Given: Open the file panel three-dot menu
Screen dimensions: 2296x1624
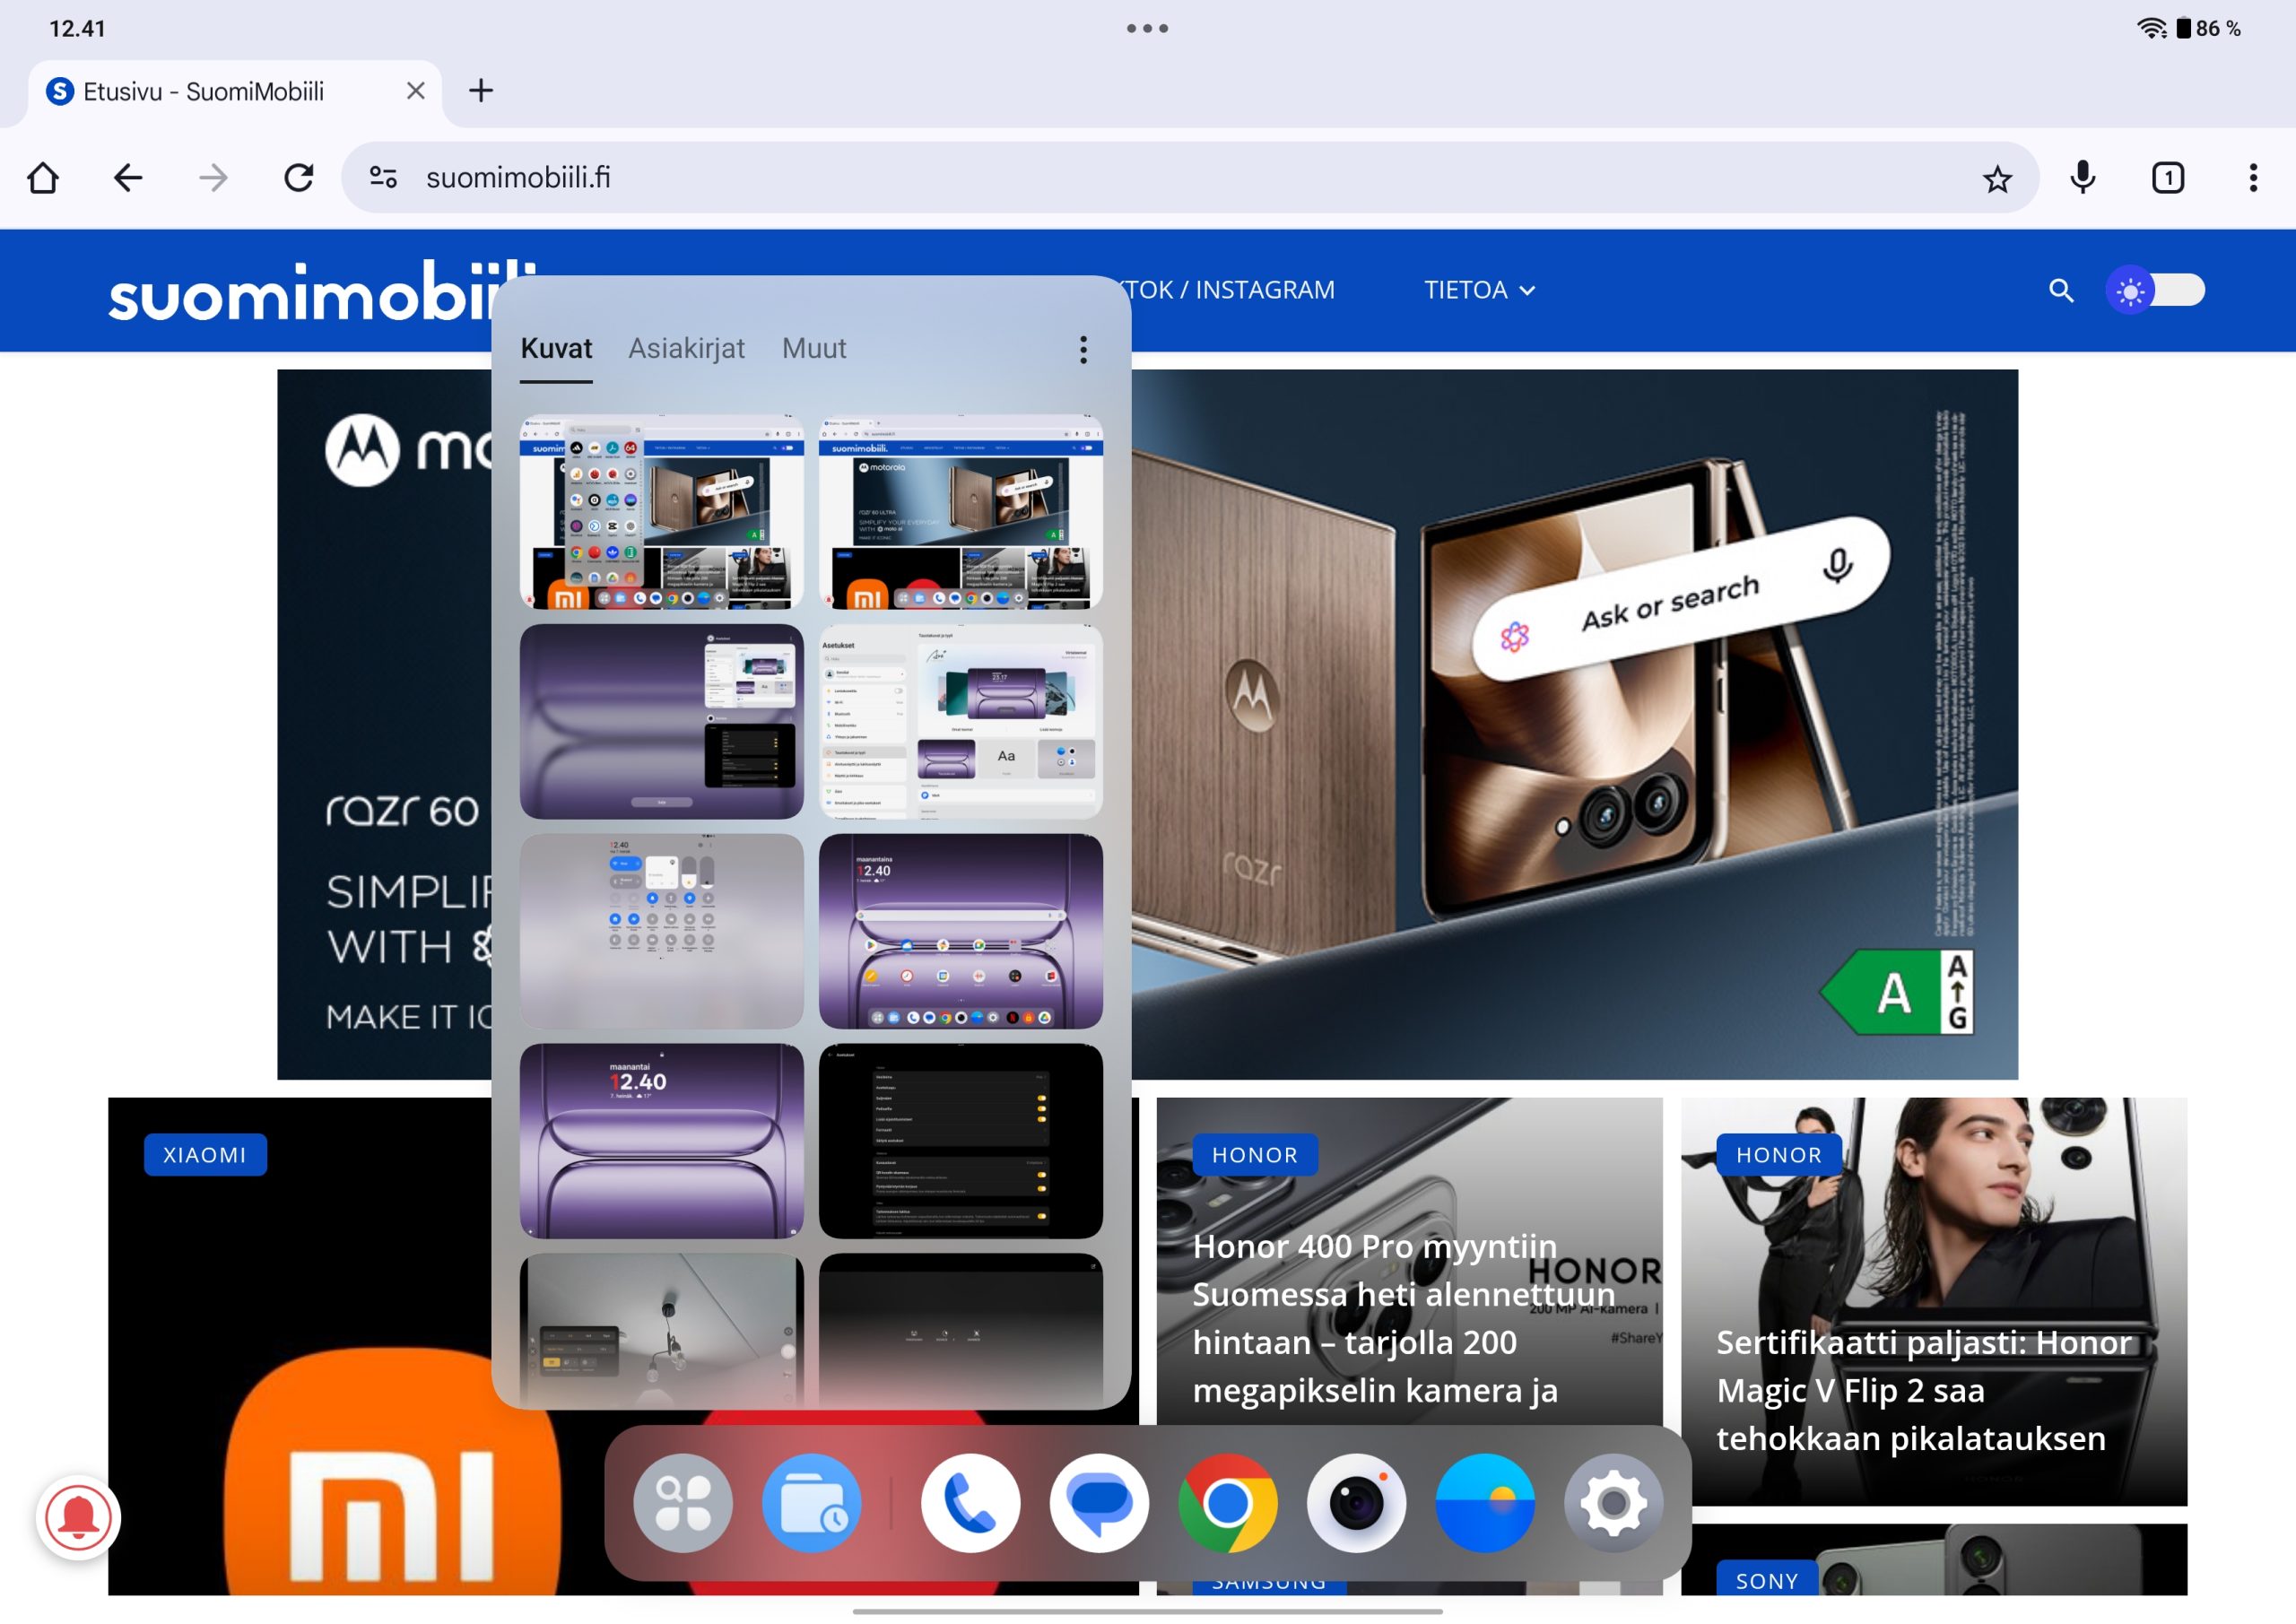Looking at the screenshot, I should click(x=1083, y=350).
